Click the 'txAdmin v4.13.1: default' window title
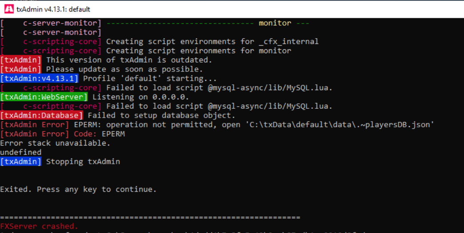Viewport: 464px width, 233px height. point(53,9)
